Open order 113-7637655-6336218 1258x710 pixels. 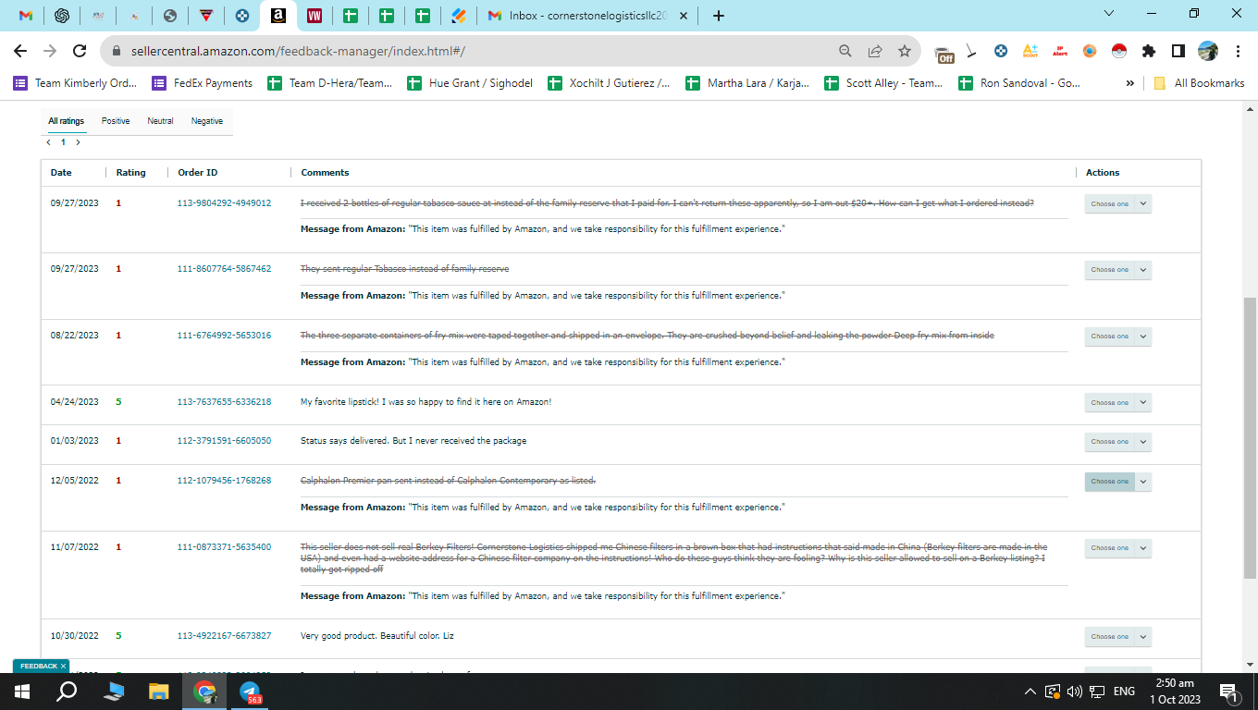point(225,402)
